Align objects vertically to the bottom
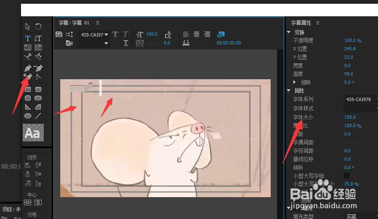This screenshot has height=219, width=378. (x=38, y=183)
